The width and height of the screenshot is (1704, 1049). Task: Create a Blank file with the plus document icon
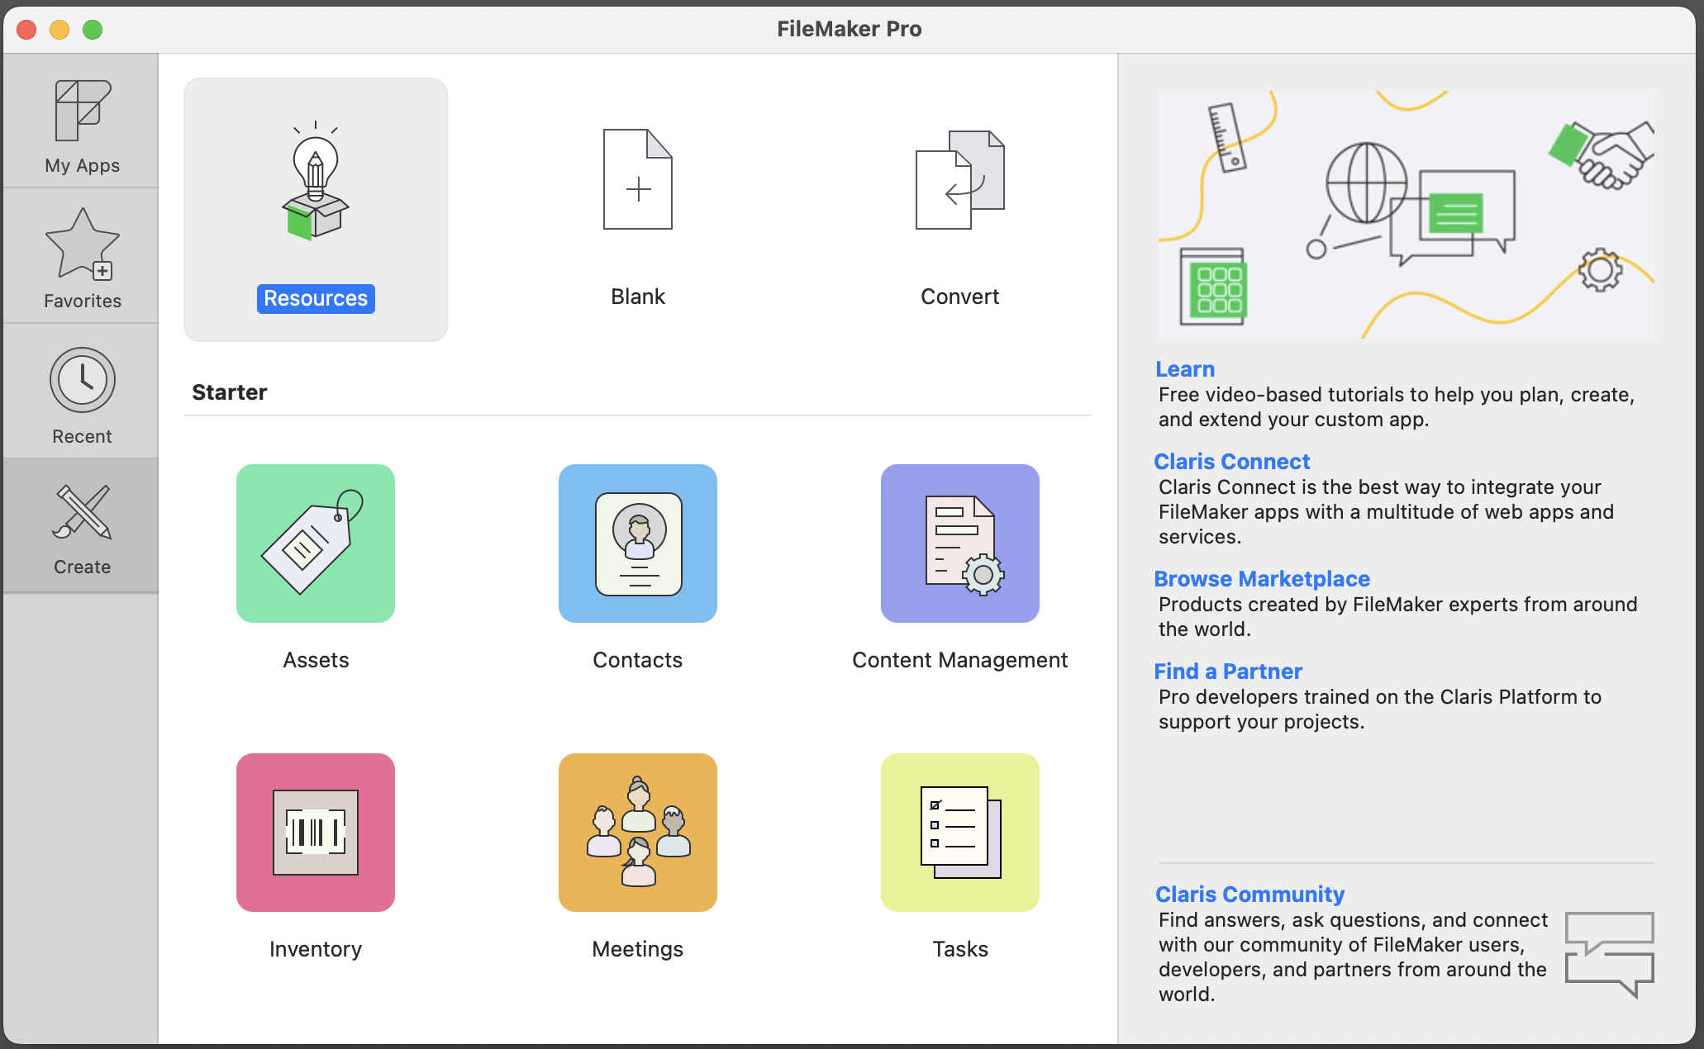pyautogui.click(x=638, y=179)
